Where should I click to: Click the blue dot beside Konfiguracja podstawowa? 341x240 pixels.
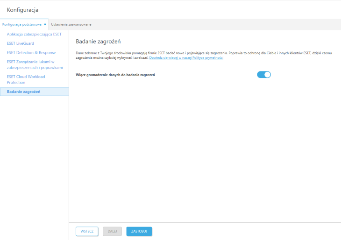coord(45,24)
